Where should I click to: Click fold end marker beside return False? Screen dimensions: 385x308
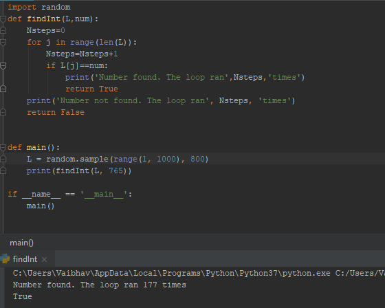pyautogui.click(x=3, y=113)
